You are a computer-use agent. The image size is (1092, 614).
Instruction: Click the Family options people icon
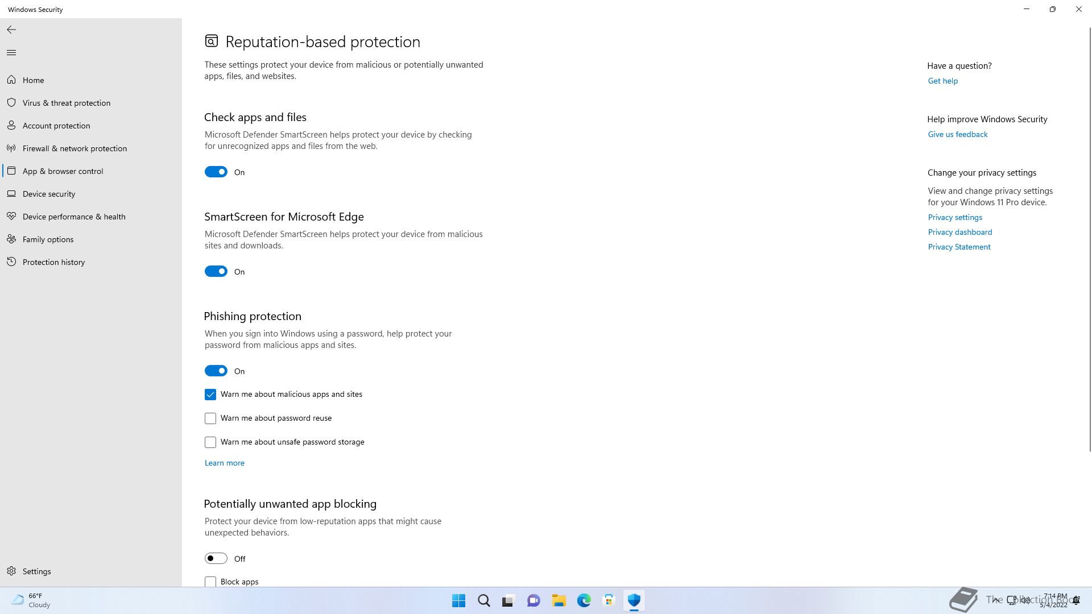[11, 239]
